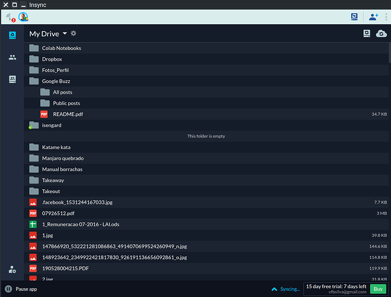The image size is (391, 297).
Task: Expand the Manual borrachas folder
Action: (206, 169)
